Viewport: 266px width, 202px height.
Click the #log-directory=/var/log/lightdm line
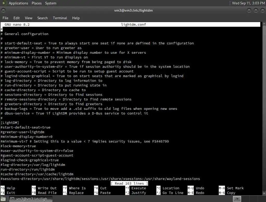click(33, 165)
